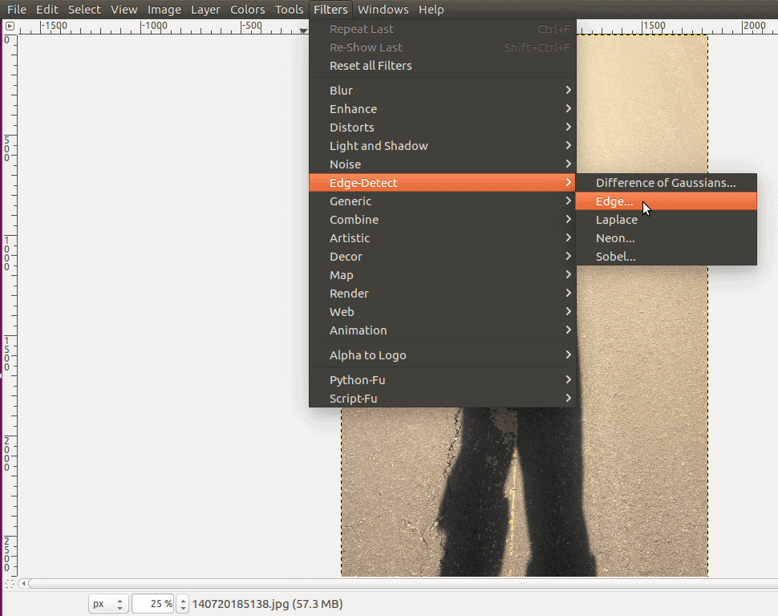Open the Neon... filter
The height and width of the screenshot is (616, 778).
[666, 237]
